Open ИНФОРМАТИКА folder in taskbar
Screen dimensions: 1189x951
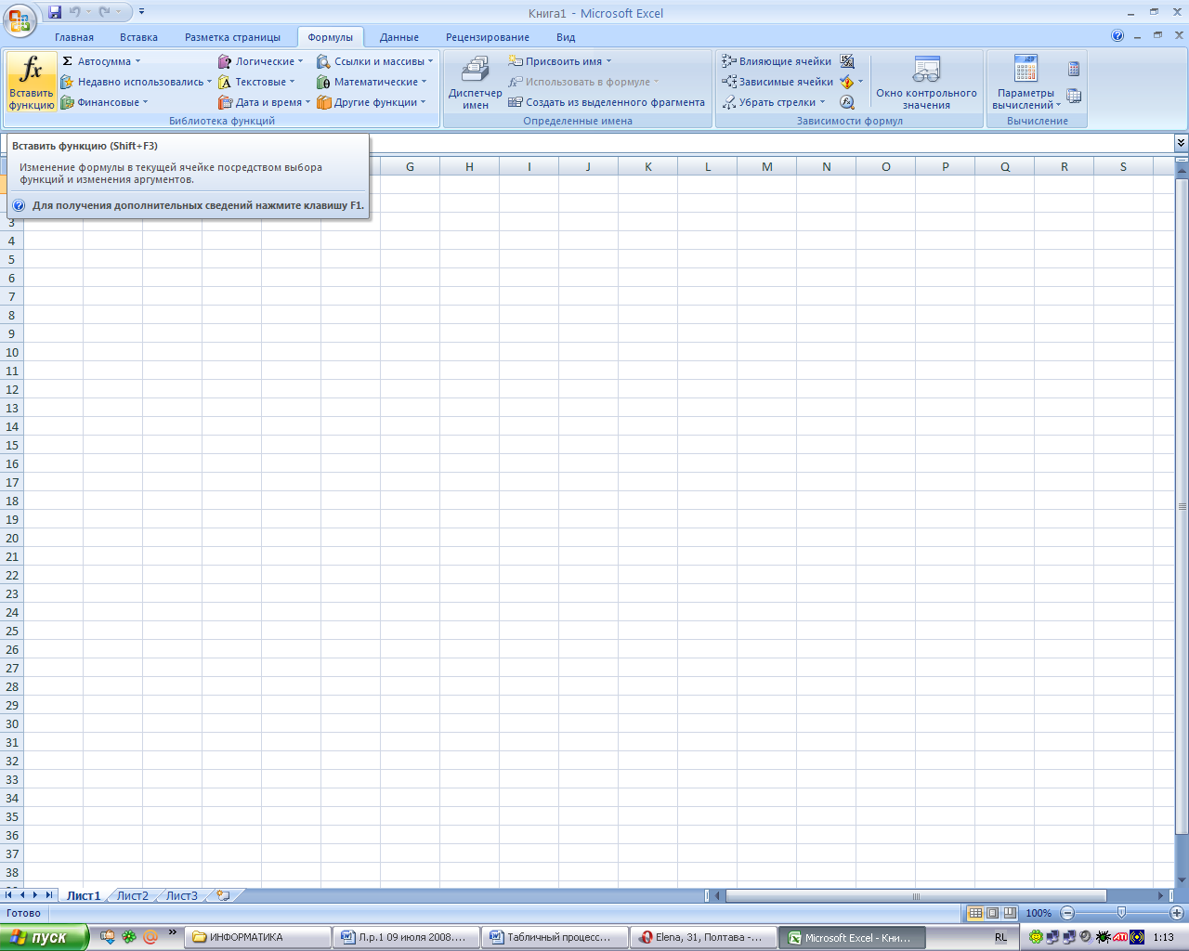[257, 937]
